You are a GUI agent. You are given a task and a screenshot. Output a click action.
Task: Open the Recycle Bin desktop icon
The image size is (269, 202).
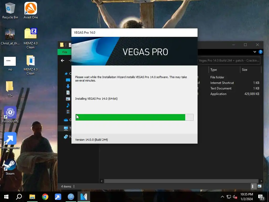point(10,10)
